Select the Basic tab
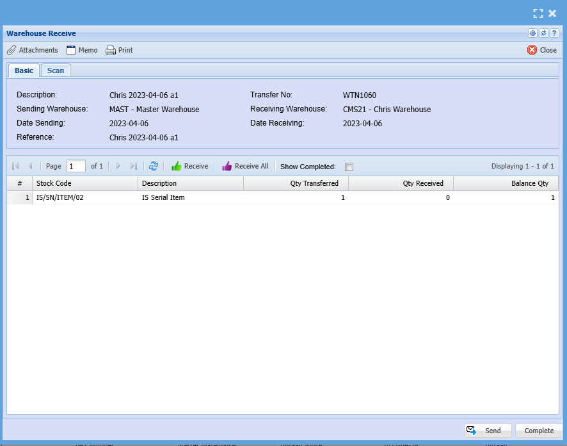This screenshot has height=446, width=567. 24,70
